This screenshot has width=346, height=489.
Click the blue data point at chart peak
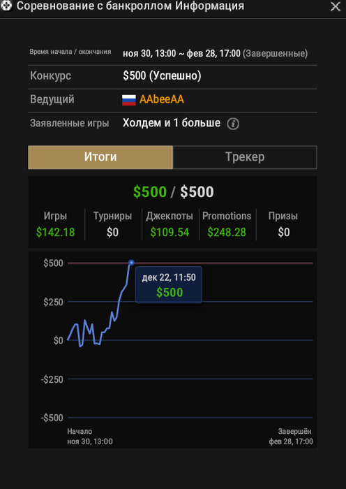click(131, 263)
